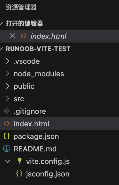119x185 pixels.
Task: Open the .gitignore file
Action: point(30,112)
